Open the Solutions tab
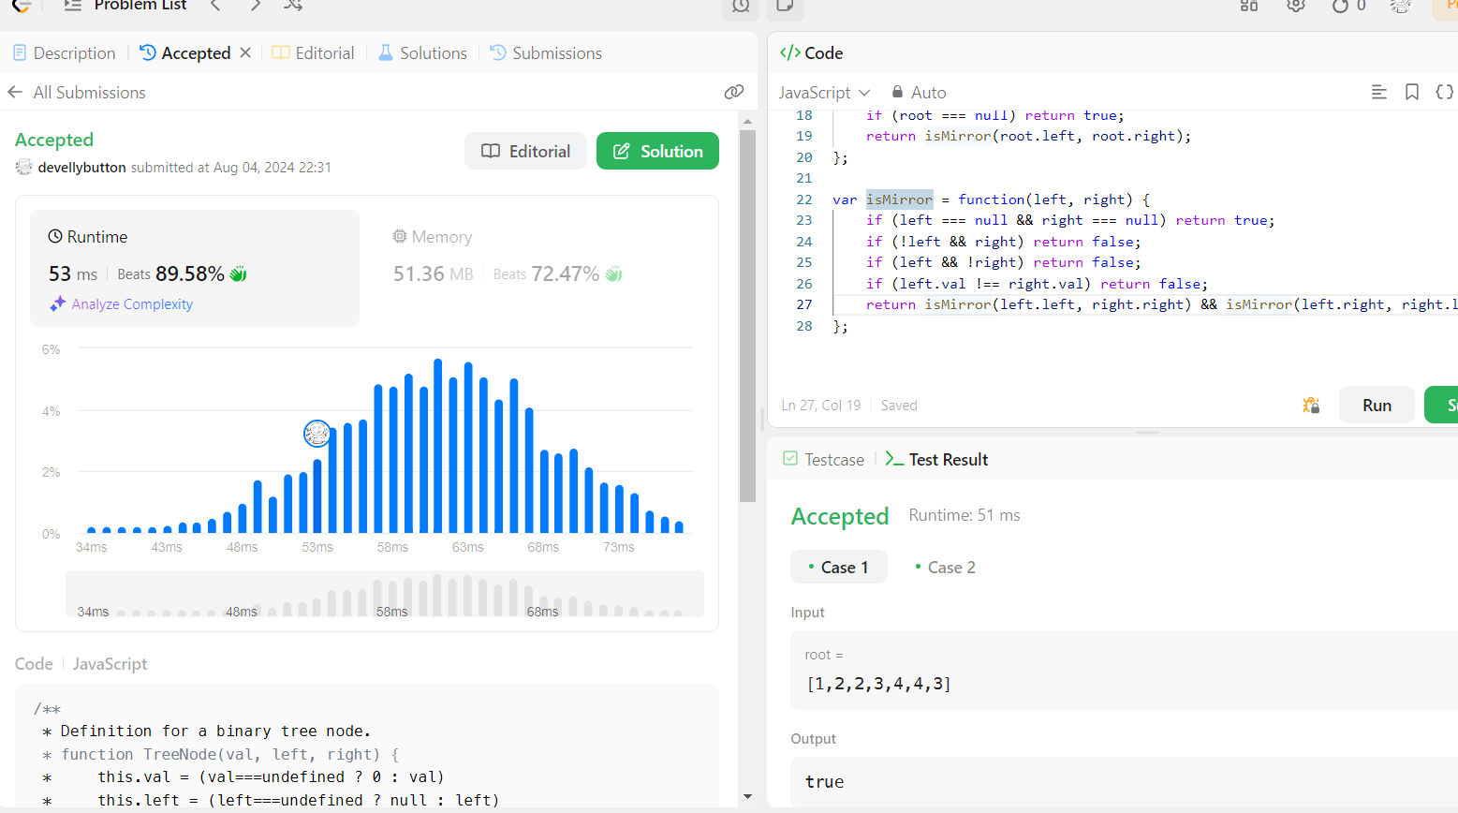Viewport: 1458px width, 813px height. [422, 53]
